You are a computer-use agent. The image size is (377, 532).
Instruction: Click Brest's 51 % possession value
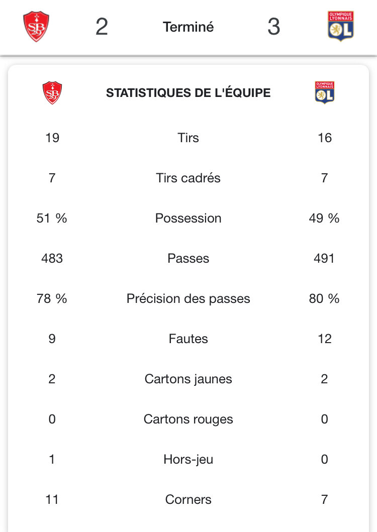[x=52, y=218]
